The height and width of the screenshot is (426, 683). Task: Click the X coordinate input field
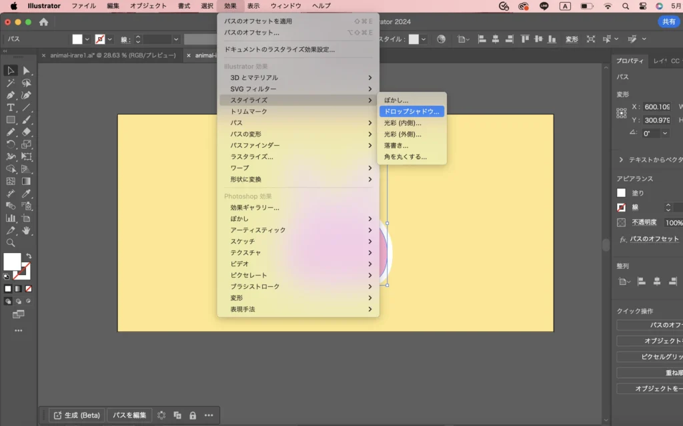(656, 106)
